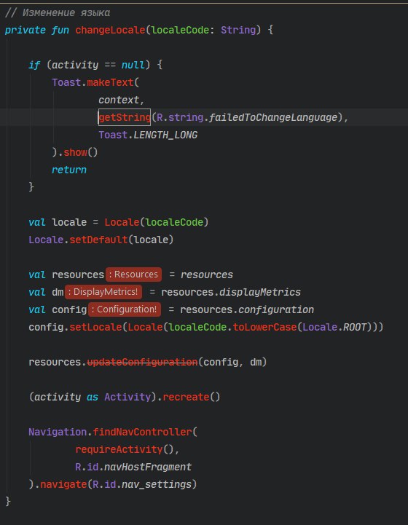
Task: Click the function name 'changeLocale'
Action: pos(110,30)
